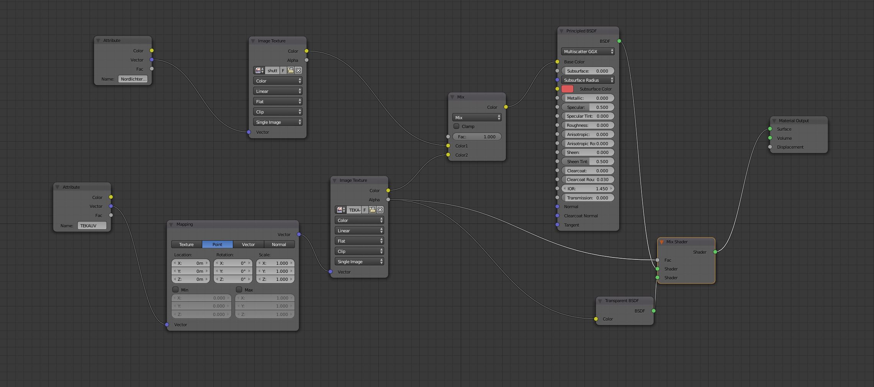Click Color2 input socket of Mix node
Image resolution: width=874 pixels, height=387 pixels.
point(448,155)
